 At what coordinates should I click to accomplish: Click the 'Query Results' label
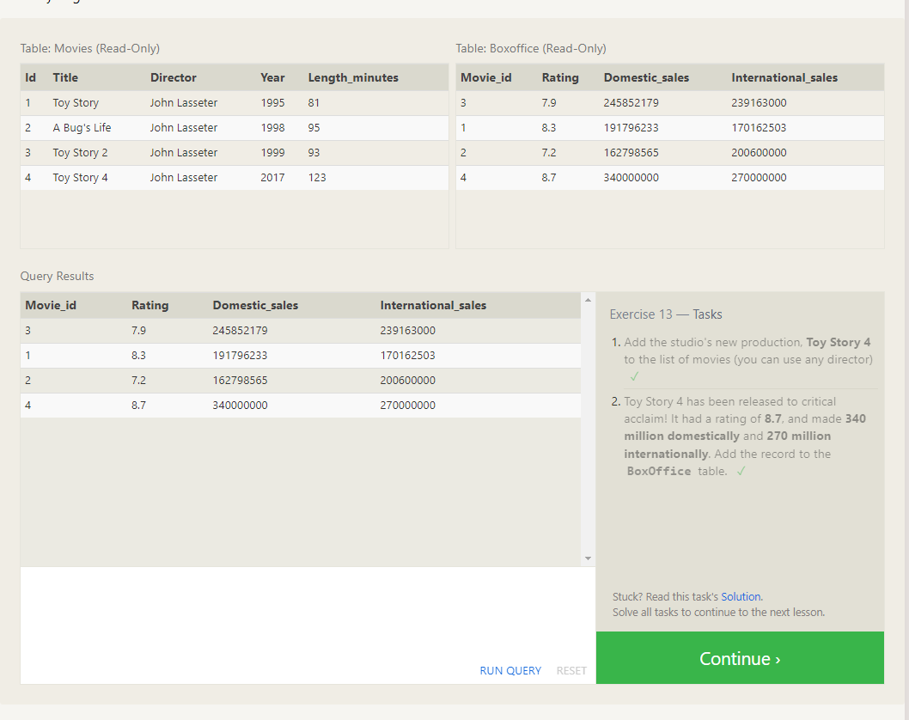tap(57, 276)
